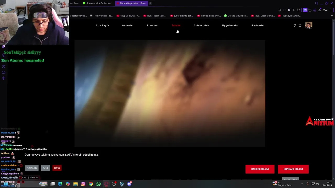This screenshot has width=335, height=188.
Task: Open the clock showing 21:11
Action: [x=327, y=184]
